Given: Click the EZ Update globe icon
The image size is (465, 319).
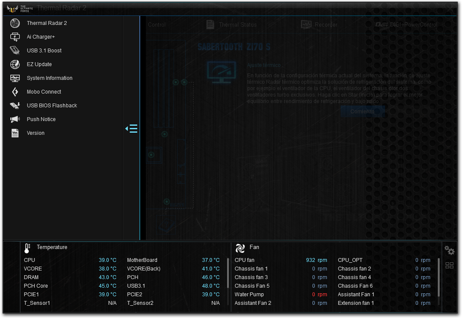Looking at the screenshot, I should point(15,64).
